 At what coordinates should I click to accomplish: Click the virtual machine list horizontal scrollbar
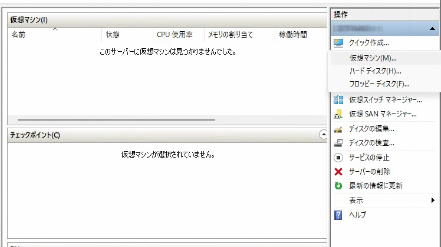click(116, 120)
